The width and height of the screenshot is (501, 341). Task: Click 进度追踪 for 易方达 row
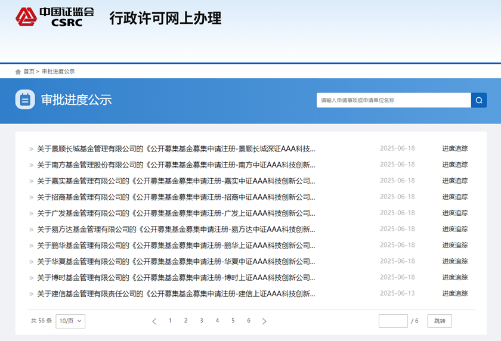(x=455, y=229)
